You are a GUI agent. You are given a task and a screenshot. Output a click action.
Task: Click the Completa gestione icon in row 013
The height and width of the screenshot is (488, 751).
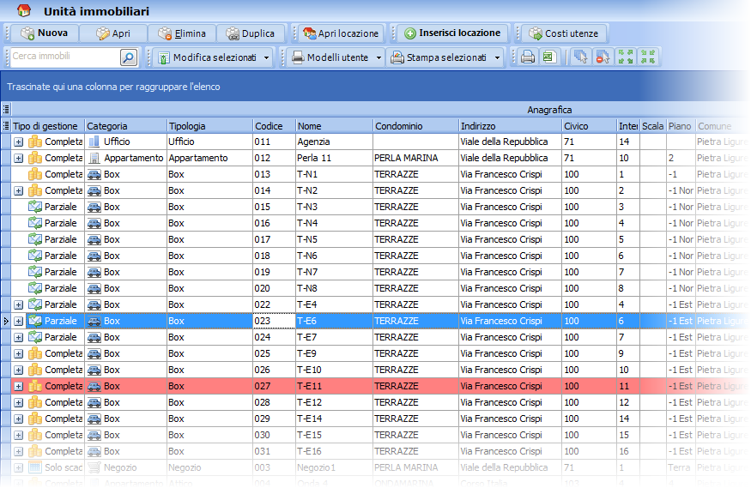pos(35,174)
